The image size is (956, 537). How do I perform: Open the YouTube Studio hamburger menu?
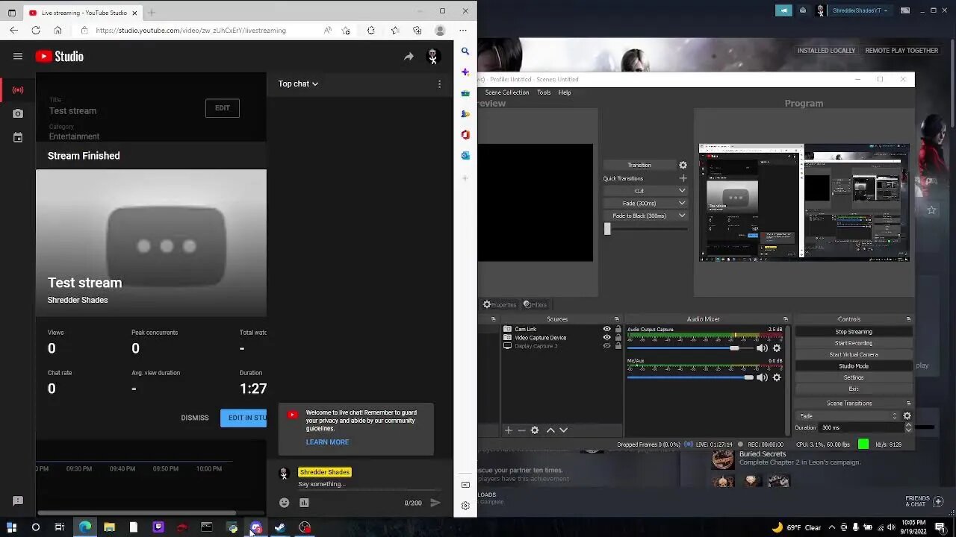(18, 56)
